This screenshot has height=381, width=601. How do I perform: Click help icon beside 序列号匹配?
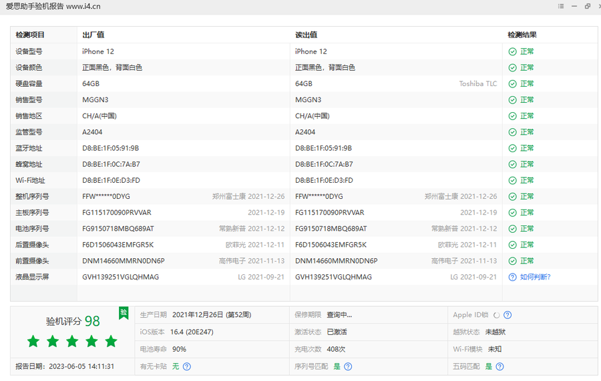click(348, 366)
